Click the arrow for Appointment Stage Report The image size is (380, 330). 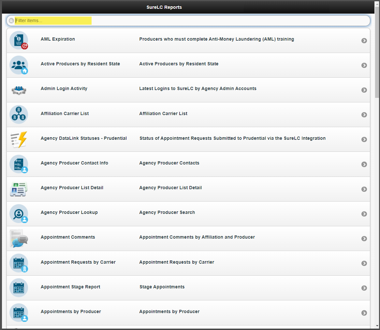pyautogui.click(x=364, y=288)
